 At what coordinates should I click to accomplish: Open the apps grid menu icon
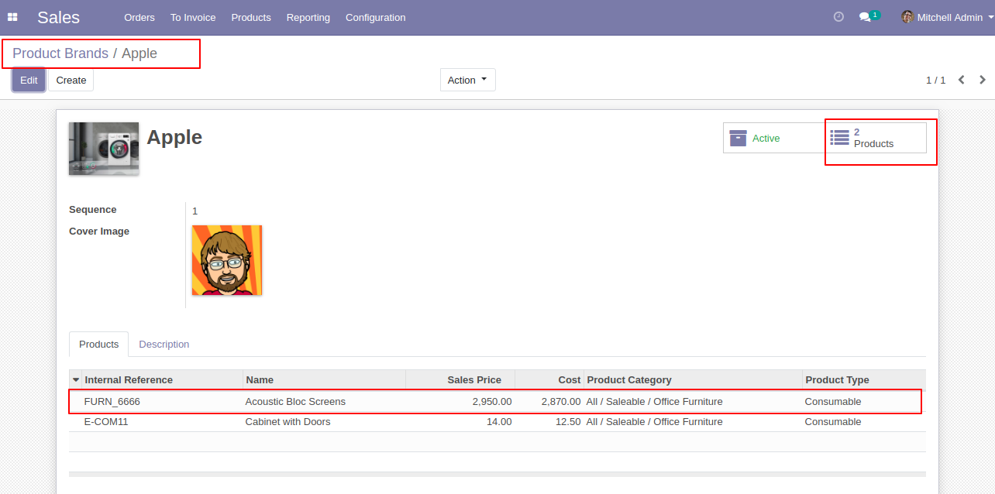12,17
